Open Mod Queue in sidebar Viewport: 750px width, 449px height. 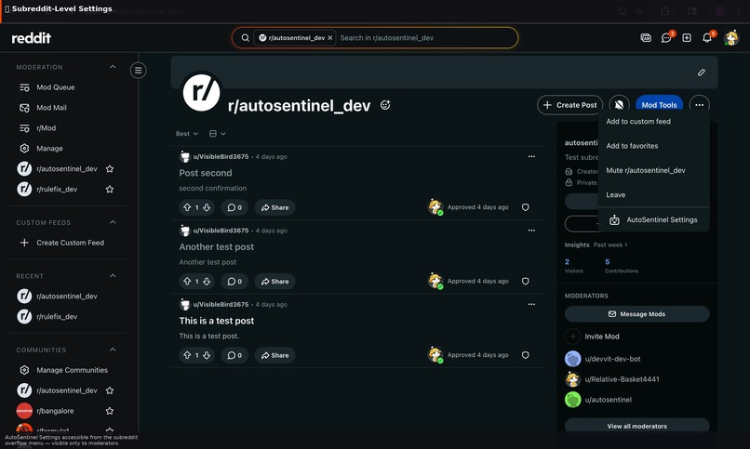coord(55,87)
